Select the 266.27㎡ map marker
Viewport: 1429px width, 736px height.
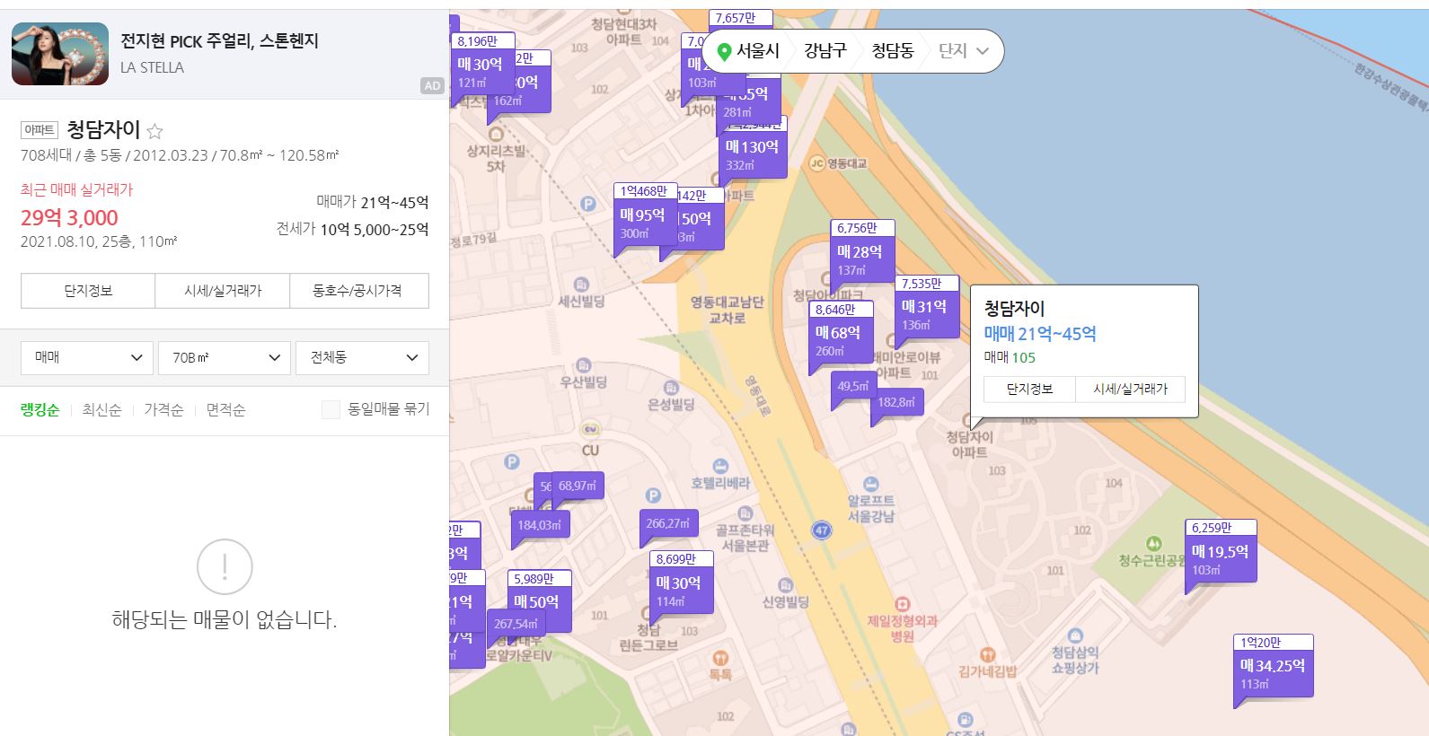(668, 523)
